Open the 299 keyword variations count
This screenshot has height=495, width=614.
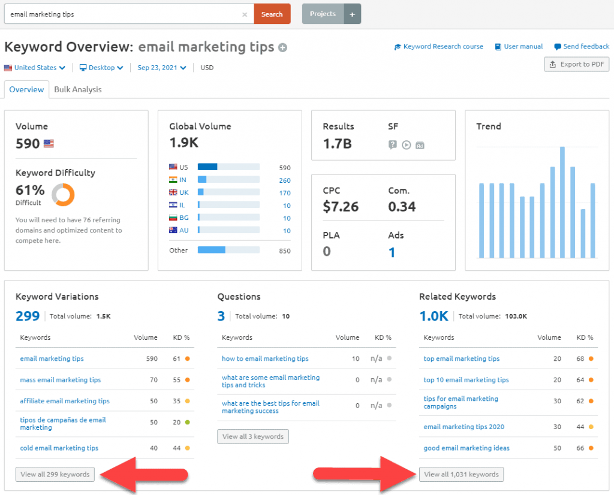coord(28,316)
